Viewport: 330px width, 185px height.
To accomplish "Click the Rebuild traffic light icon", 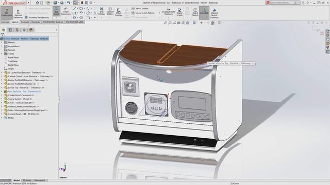I will [82, 3].
